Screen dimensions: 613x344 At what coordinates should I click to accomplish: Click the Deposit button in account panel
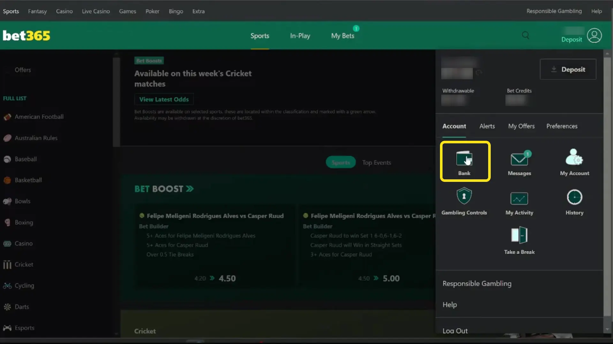point(568,69)
